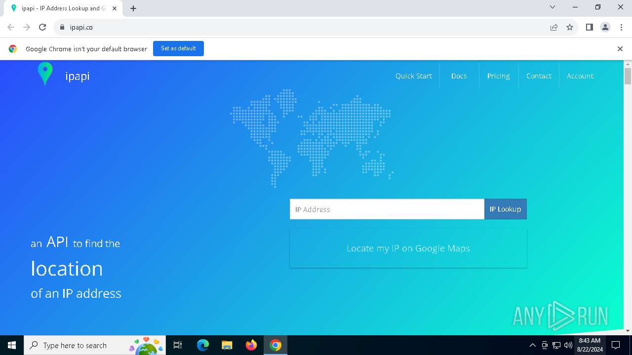Click the ipapi green pin logo
The image size is (632, 355).
(45, 74)
